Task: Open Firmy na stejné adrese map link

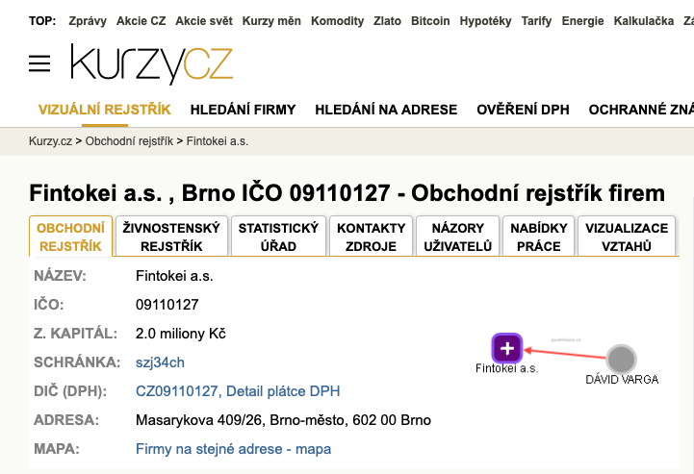Action: [233, 449]
